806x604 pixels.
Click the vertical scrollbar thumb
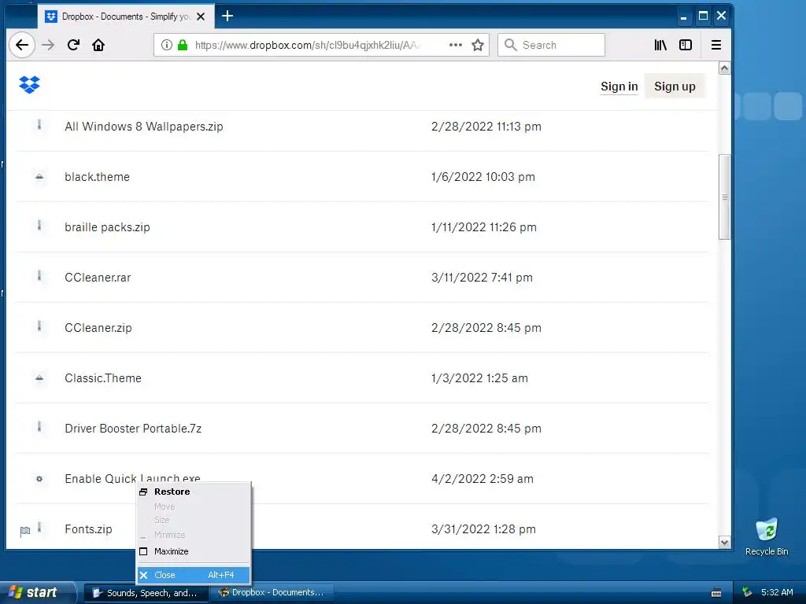(x=724, y=197)
